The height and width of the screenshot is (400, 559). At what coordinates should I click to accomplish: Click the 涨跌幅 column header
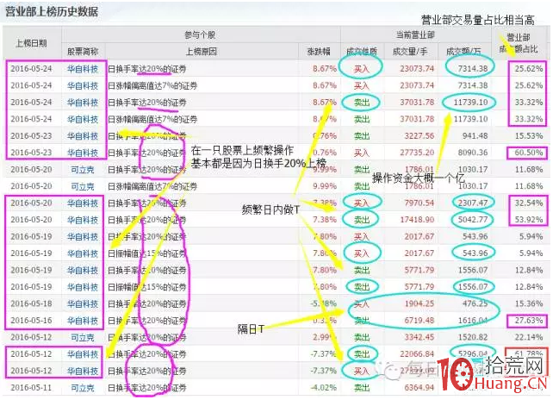click(319, 52)
